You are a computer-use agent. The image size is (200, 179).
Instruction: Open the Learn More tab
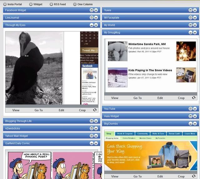coord(190,134)
